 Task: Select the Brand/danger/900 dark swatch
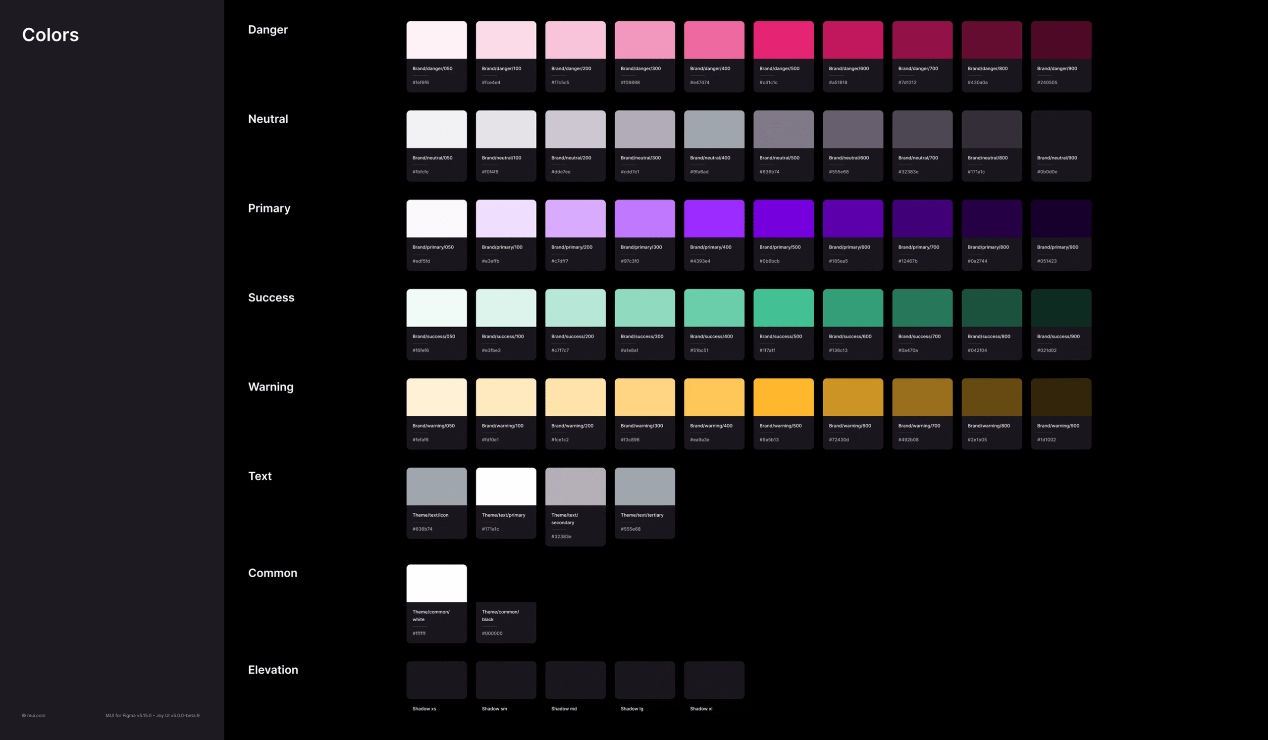click(x=1060, y=40)
